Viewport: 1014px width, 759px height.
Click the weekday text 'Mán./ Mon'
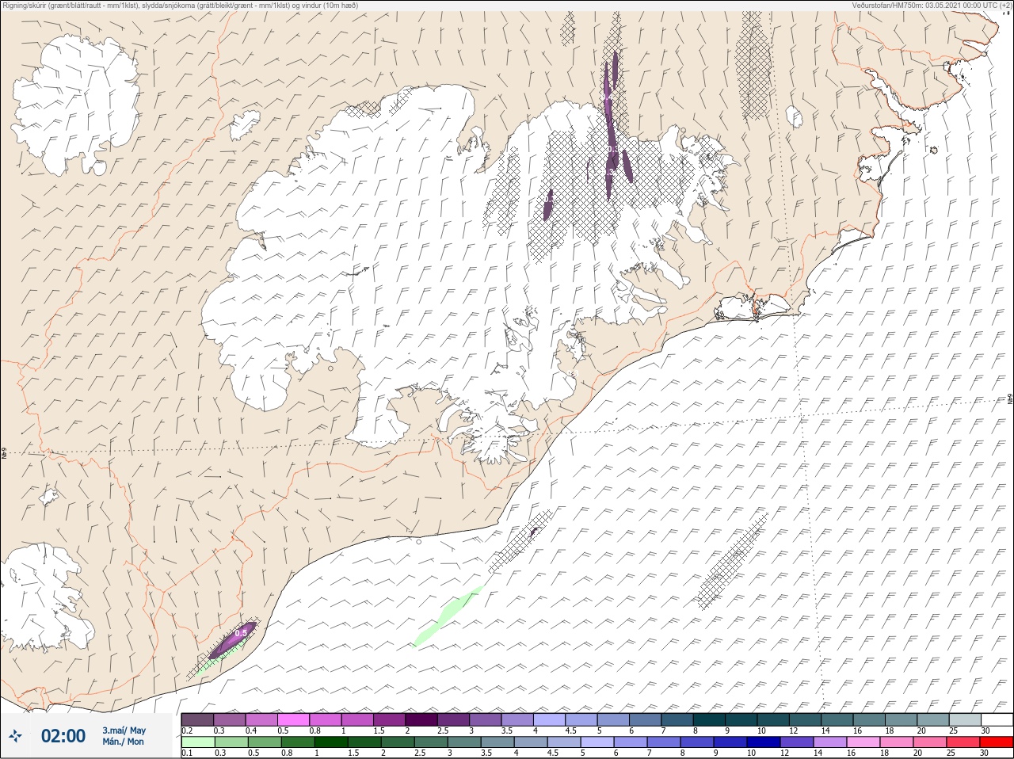[x=123, y=742]
